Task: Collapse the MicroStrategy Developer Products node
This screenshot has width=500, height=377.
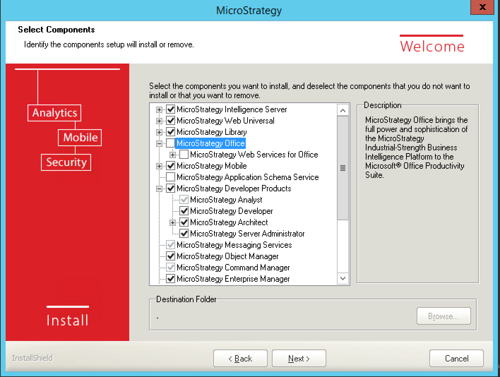Action: (x=159, y=189)
